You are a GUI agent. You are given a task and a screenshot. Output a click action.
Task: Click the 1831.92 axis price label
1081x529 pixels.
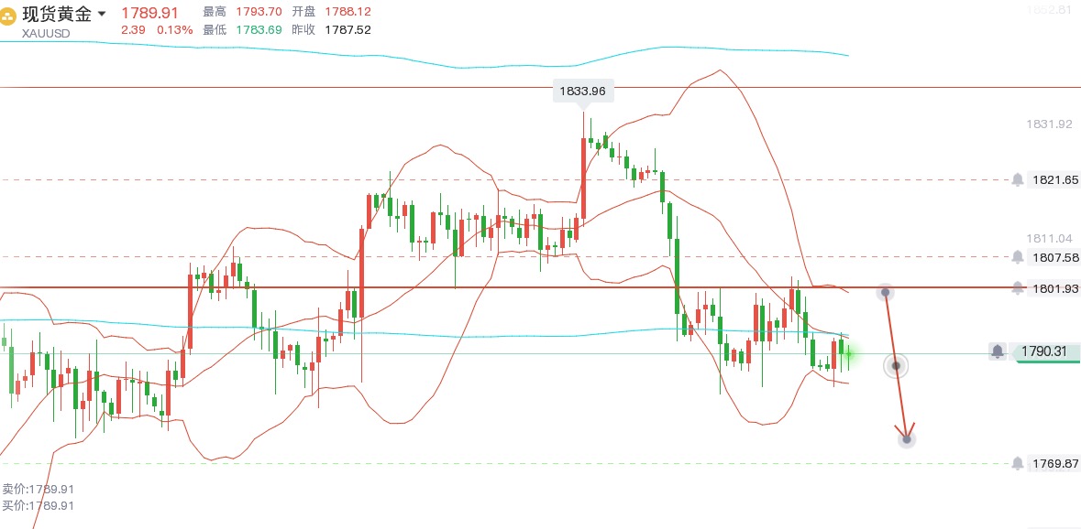(x=1049, y=124)
